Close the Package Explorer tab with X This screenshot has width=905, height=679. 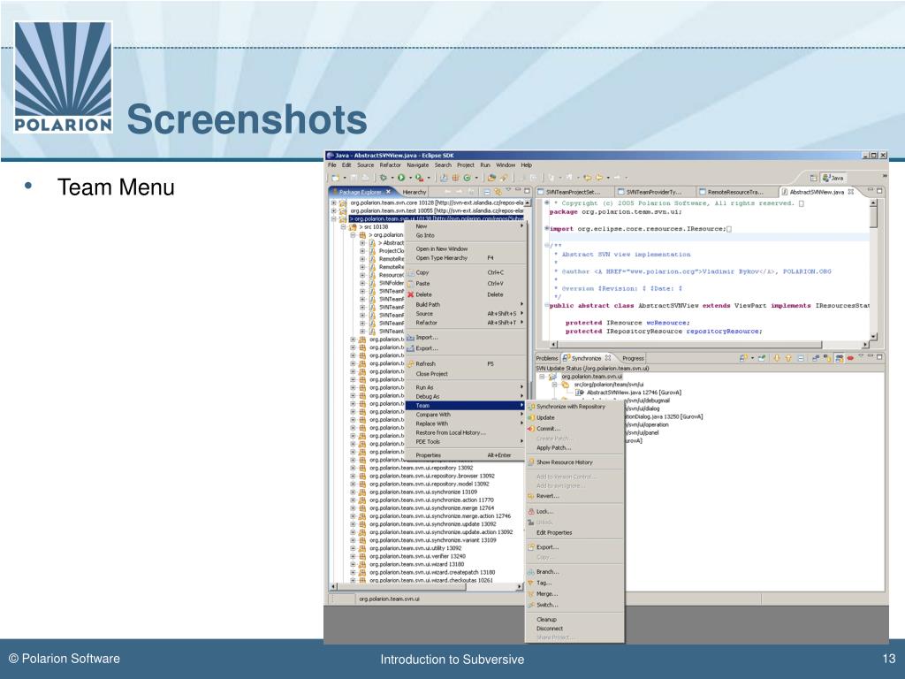(x=388, y=192)
